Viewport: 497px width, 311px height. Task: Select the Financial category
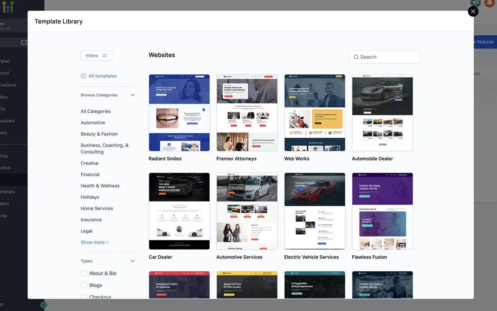pyautogui.click(x=90, y=175)
